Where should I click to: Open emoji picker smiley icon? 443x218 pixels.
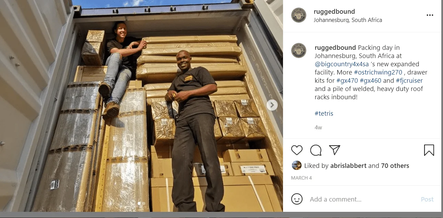point(297,199)
